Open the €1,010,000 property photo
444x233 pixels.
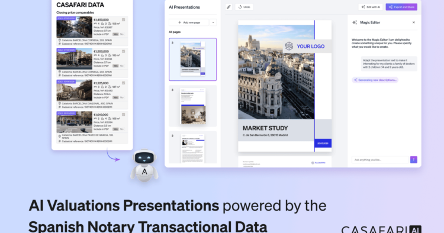coord(74,122)
